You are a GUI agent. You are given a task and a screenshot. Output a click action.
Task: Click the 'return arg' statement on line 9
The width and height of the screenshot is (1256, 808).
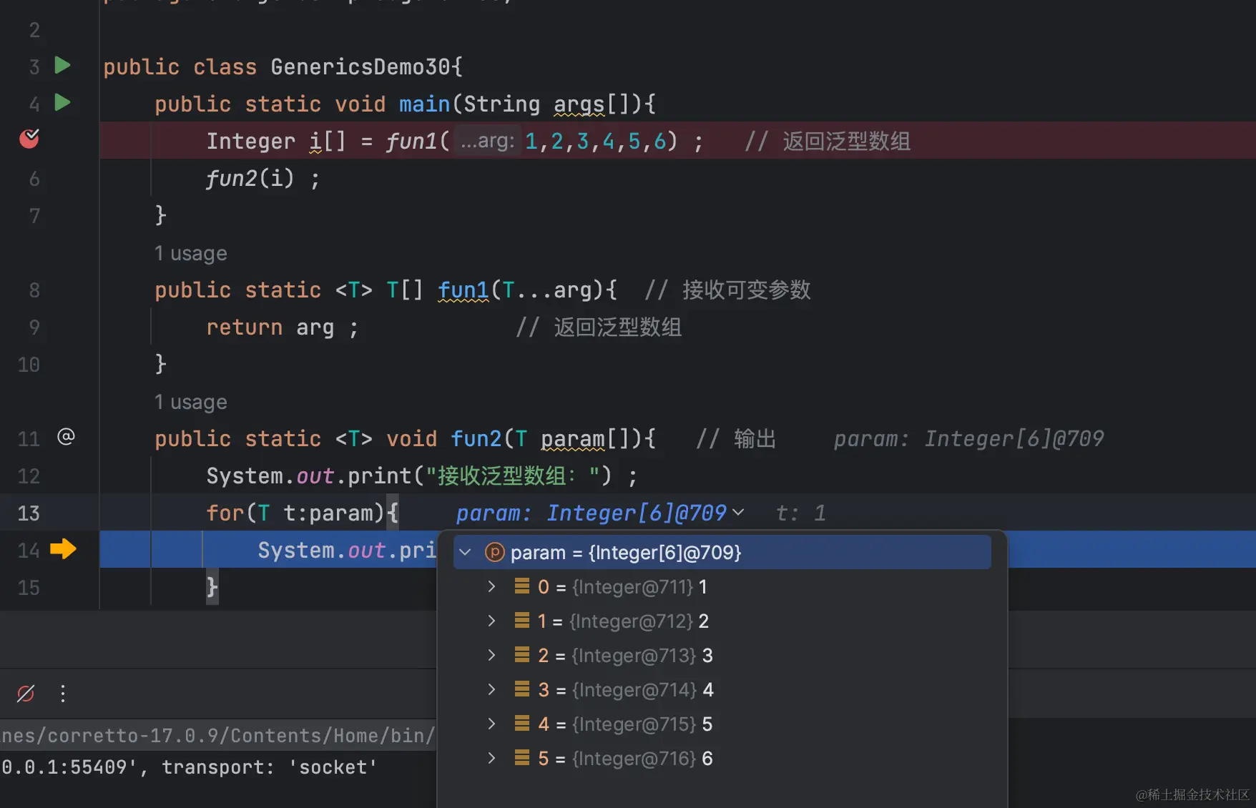tap(270, 327)
